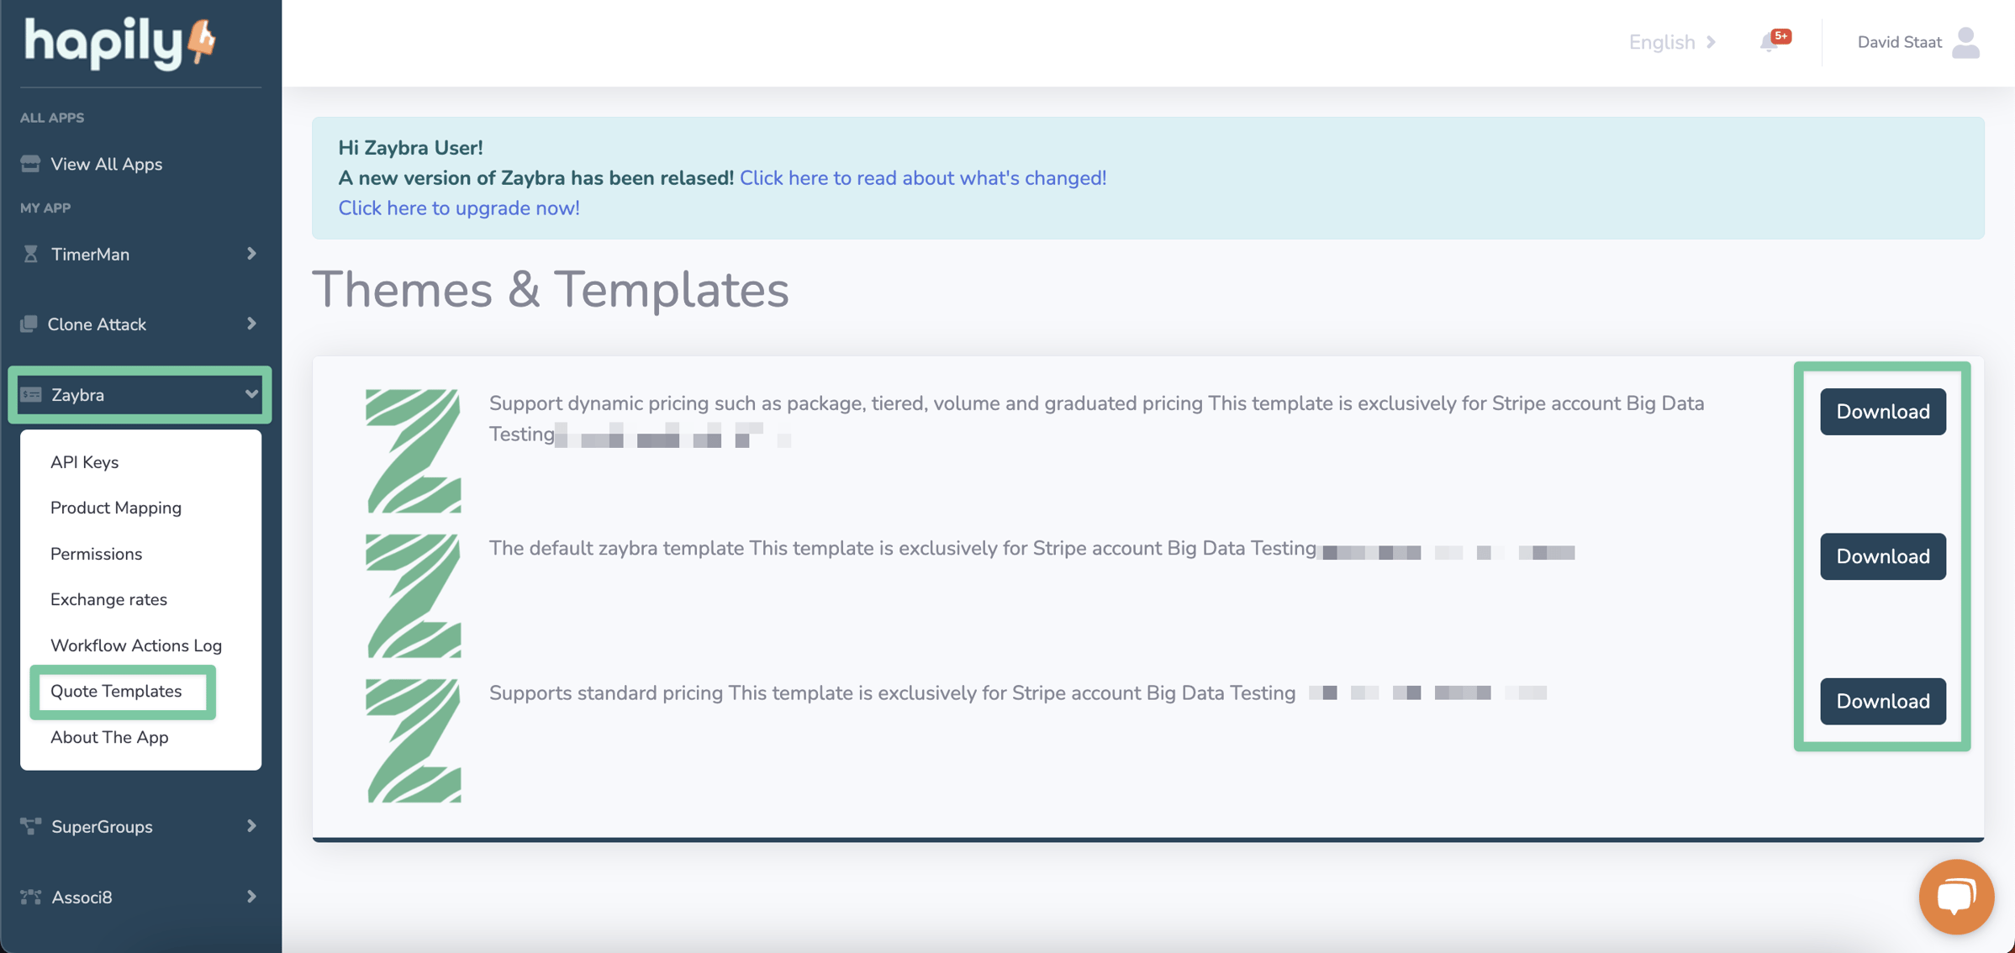
Task: Click the Workflow Actions Log menu item
Action: click(136, 644)
